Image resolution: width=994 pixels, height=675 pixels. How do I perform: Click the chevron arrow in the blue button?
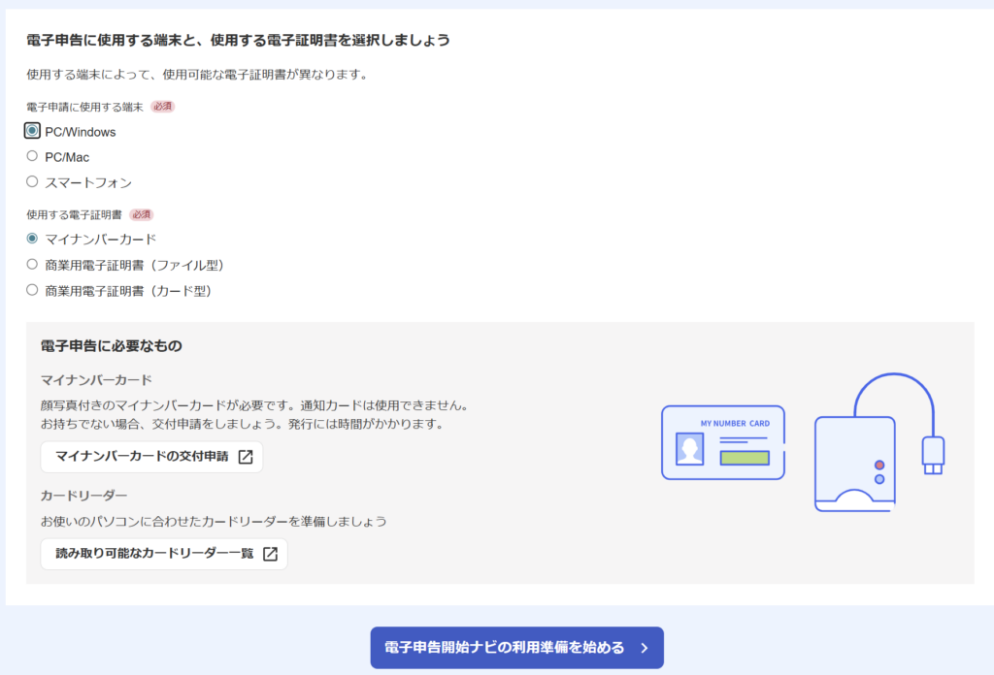[644, 648]
